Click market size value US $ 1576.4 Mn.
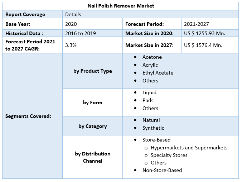242x182 pixels. (203, 45)
